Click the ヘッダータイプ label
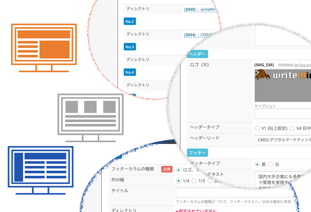311x212 pixels. coord(205,127)
